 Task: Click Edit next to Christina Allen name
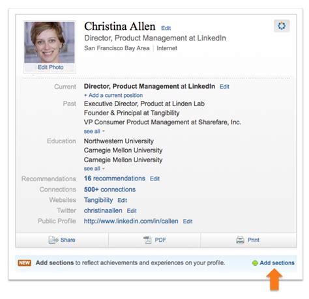point(166,28)
